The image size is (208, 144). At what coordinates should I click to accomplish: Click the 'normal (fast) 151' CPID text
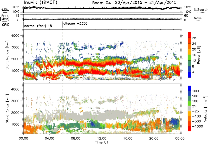39,26
